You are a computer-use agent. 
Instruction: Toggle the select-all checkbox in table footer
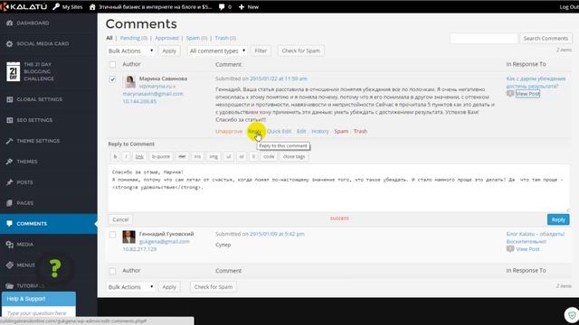point(112,271)
